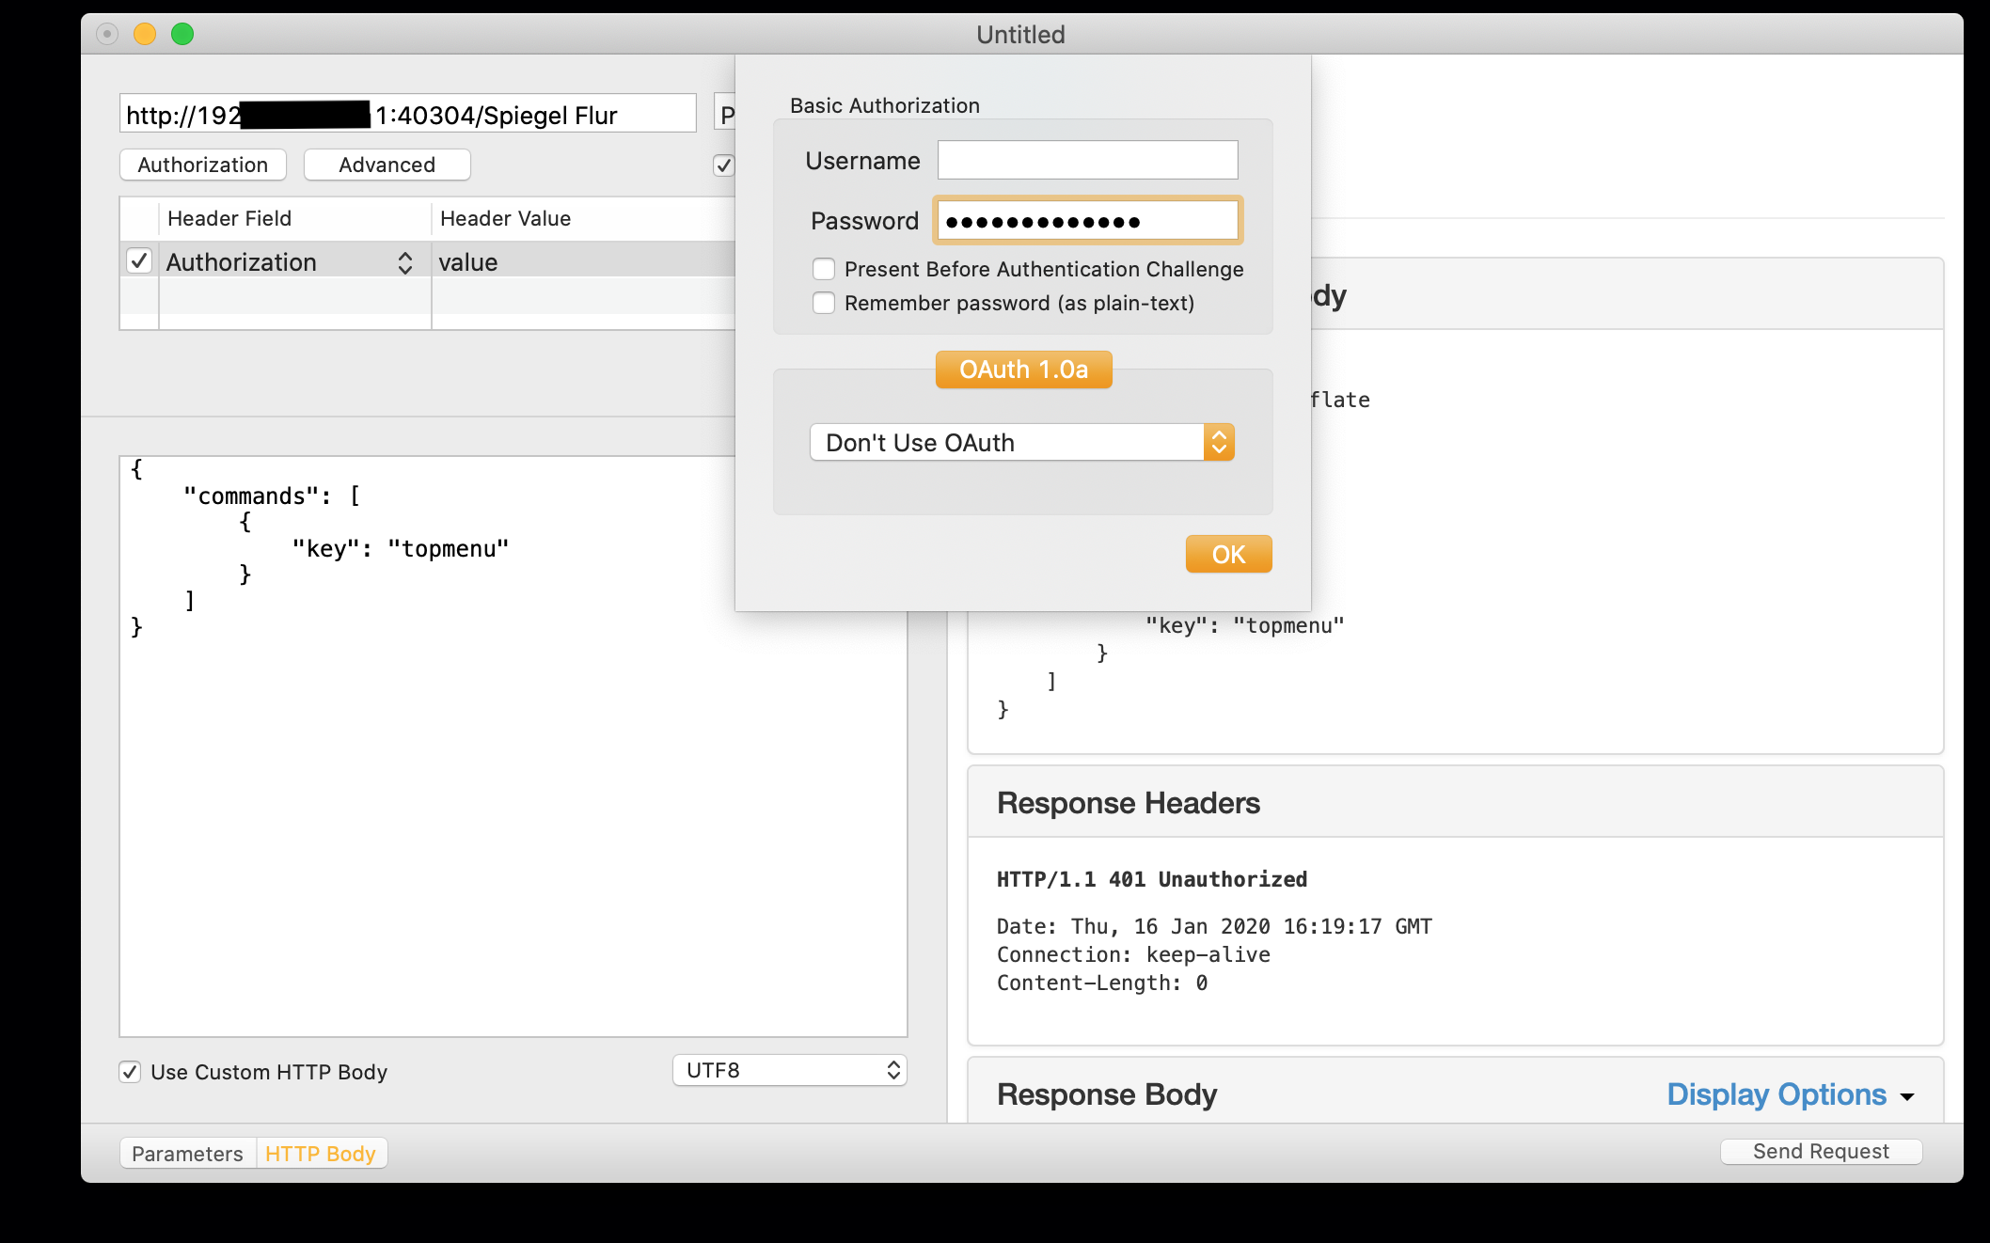This screenshot has width=1990, height=1243.
Task: Click the green zoom window button
Action: [182, 35]
